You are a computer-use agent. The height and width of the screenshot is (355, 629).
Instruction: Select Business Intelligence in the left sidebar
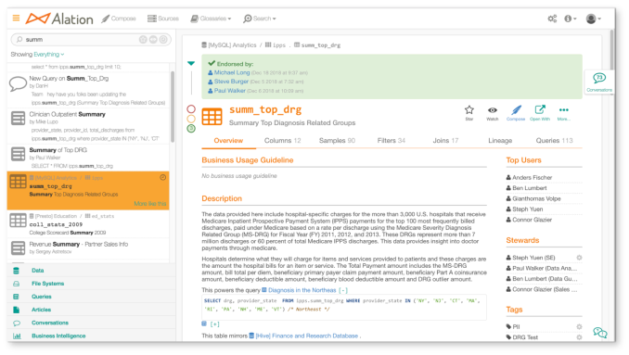(x=58, y=336)
